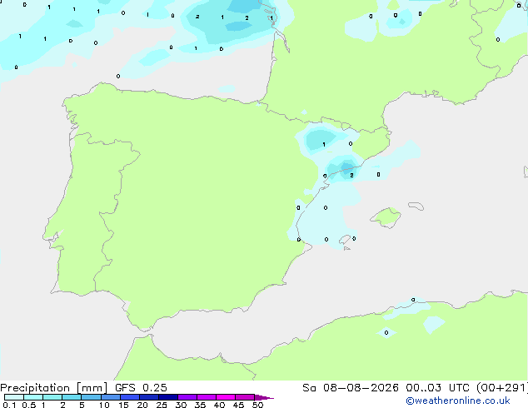Viewport: 528px width, 408px height.
Task: Pick the legend swatch for 0.5–1 mm
Action: 33,397
